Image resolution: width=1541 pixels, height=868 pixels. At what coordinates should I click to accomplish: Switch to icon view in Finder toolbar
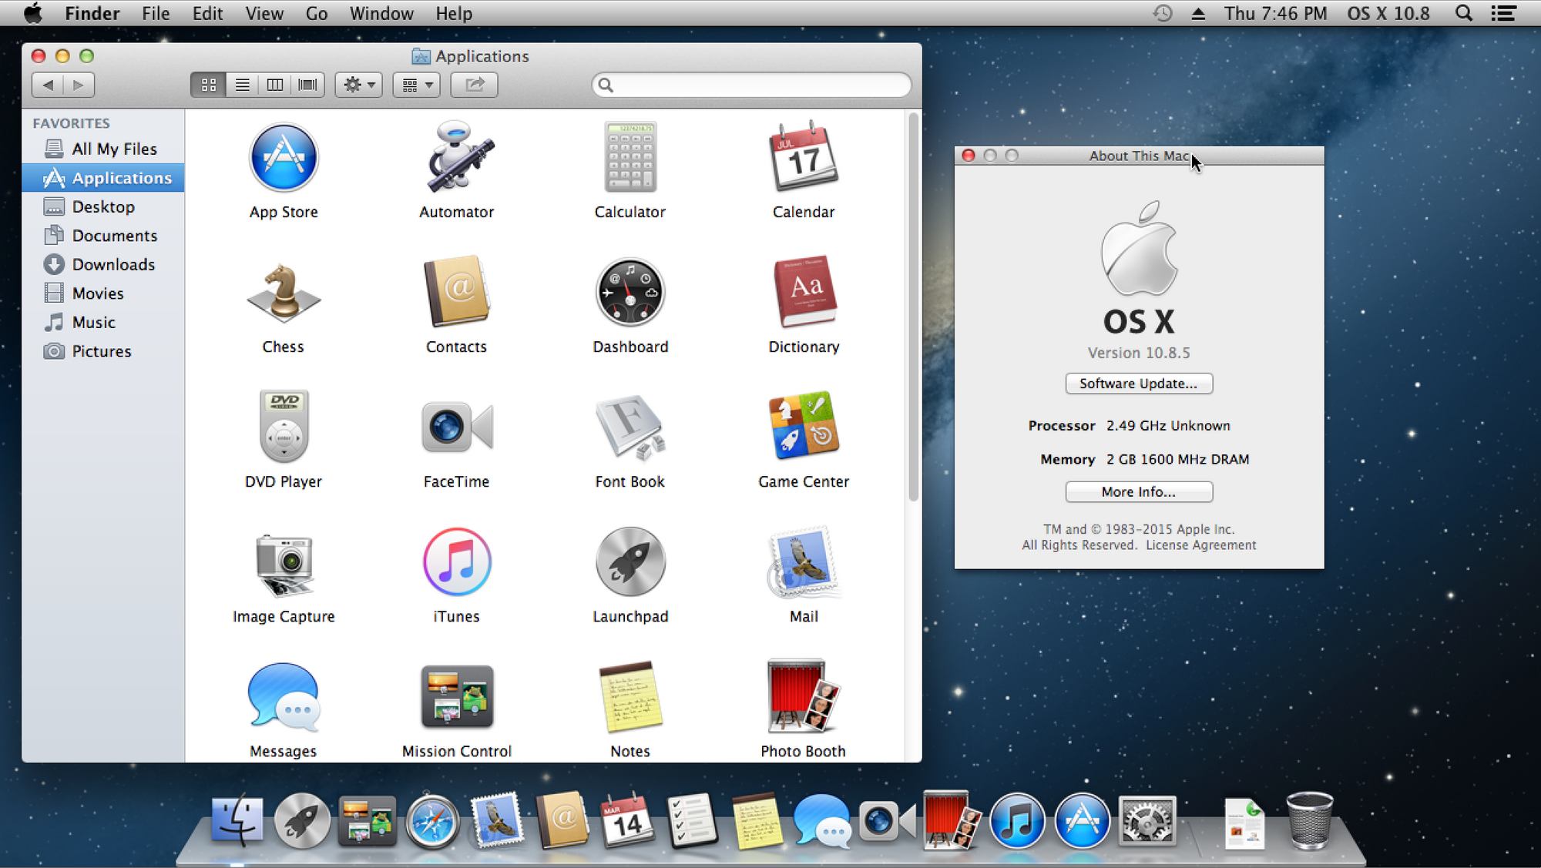click(209, 84)
